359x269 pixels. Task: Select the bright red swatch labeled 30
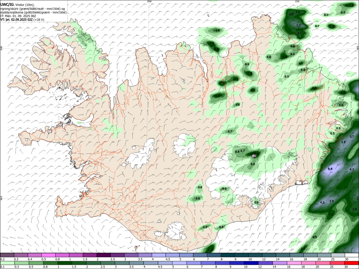[x=352, y=263]
